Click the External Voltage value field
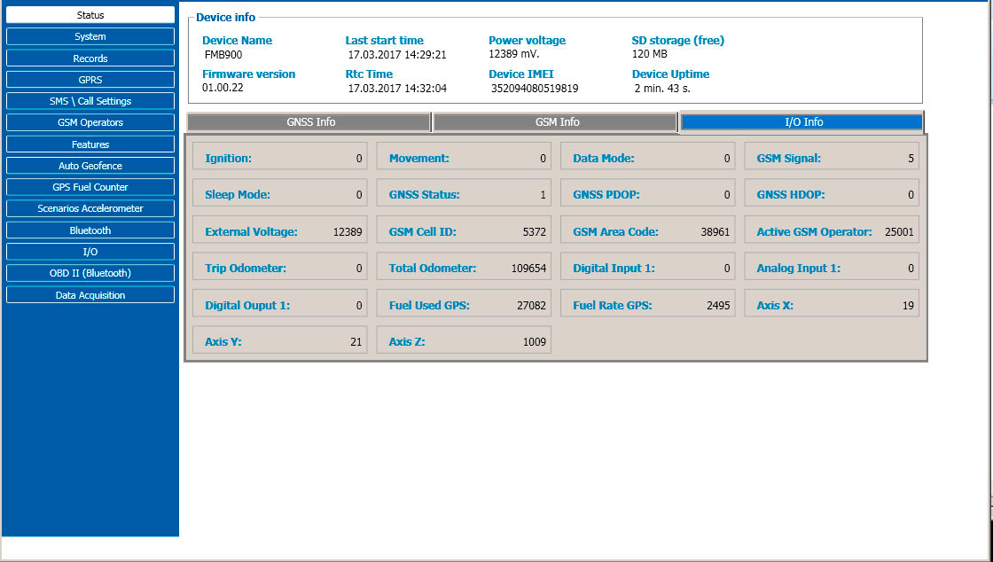Viewport: 993px width, 562px height. pos(280,231)
